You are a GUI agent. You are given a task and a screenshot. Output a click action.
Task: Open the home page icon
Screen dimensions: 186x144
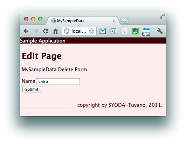click(x=55, y=31)
